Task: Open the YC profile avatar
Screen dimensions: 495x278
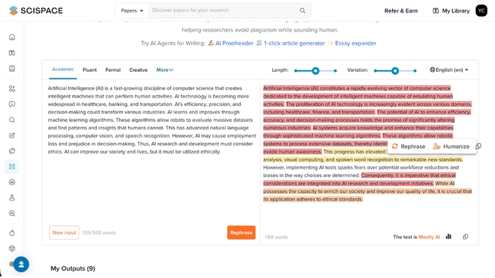Action: point(481,11)
